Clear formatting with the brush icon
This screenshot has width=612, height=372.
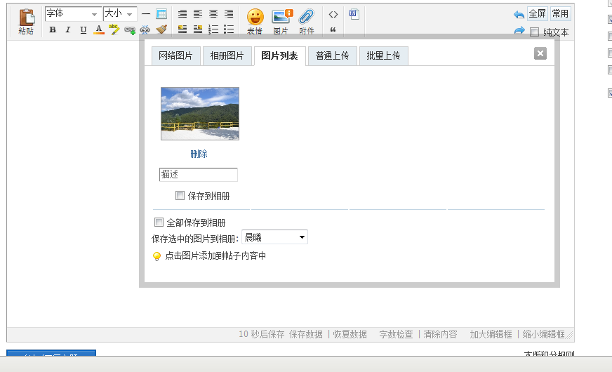pyautogui.click(x=161, y=29)
